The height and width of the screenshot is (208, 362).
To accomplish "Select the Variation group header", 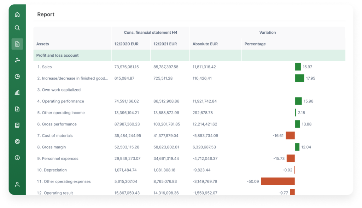I will point(268,32).
